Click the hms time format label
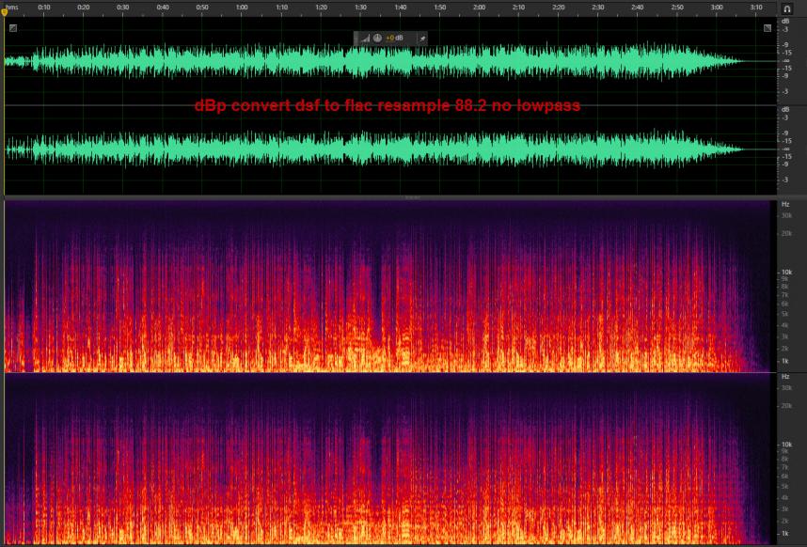 coord(11,7)
